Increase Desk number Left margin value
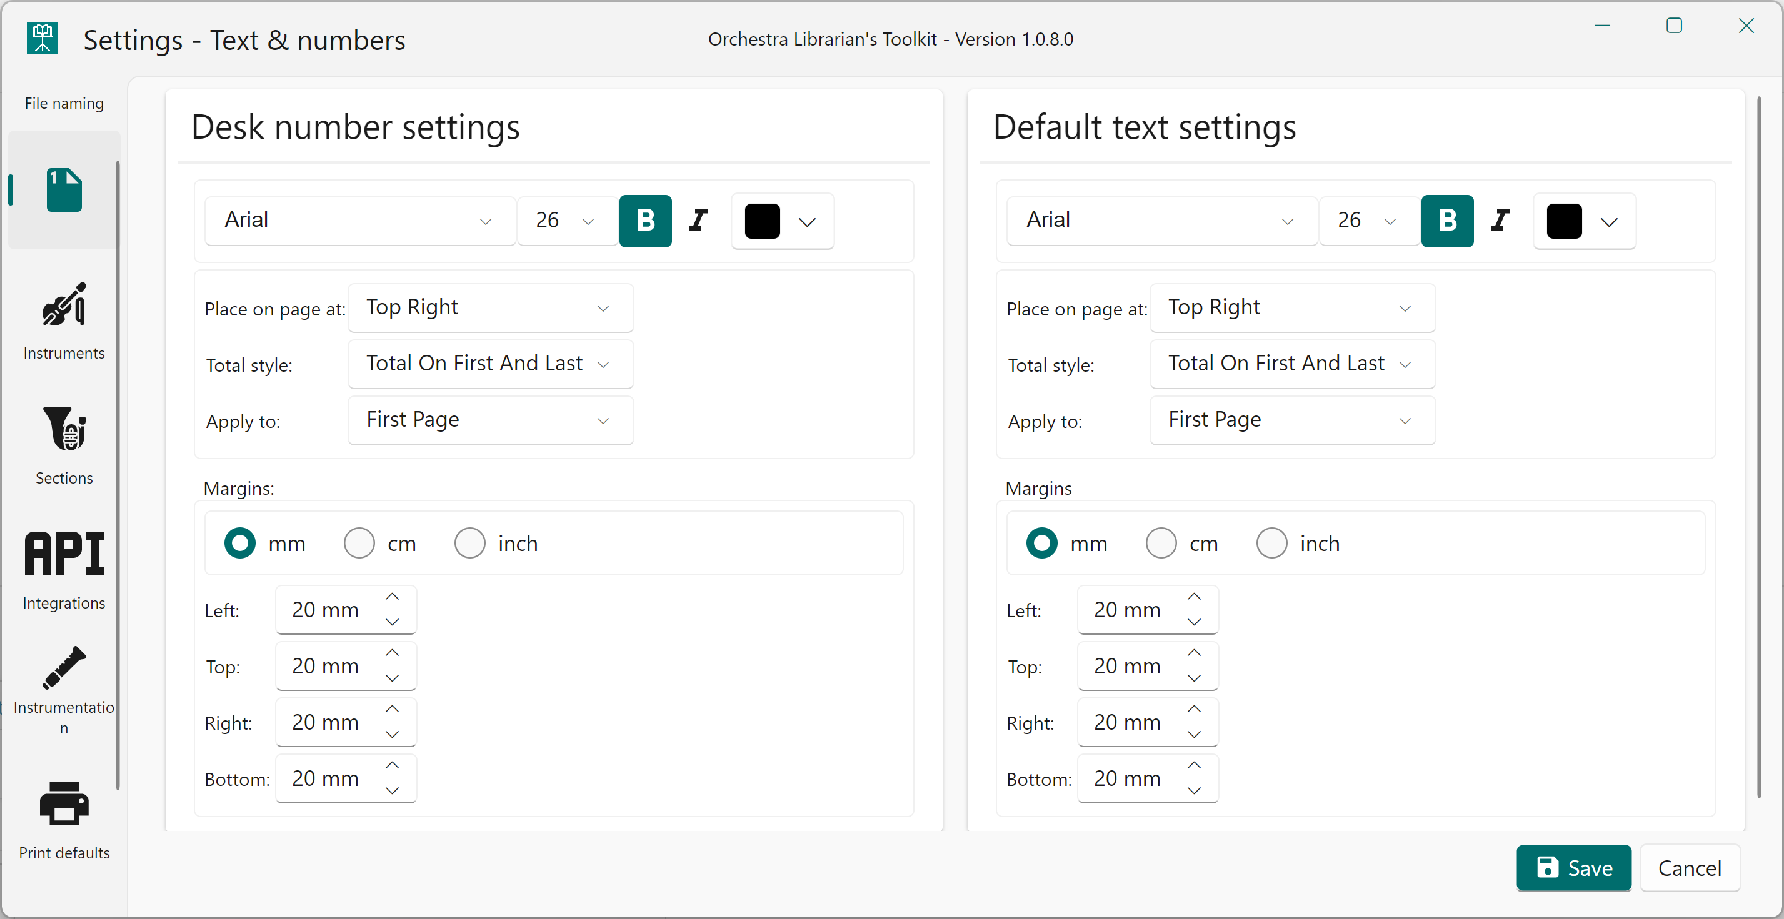Image resolution: width=1784 pixels, height=919 pixels. tap(392, 597)
